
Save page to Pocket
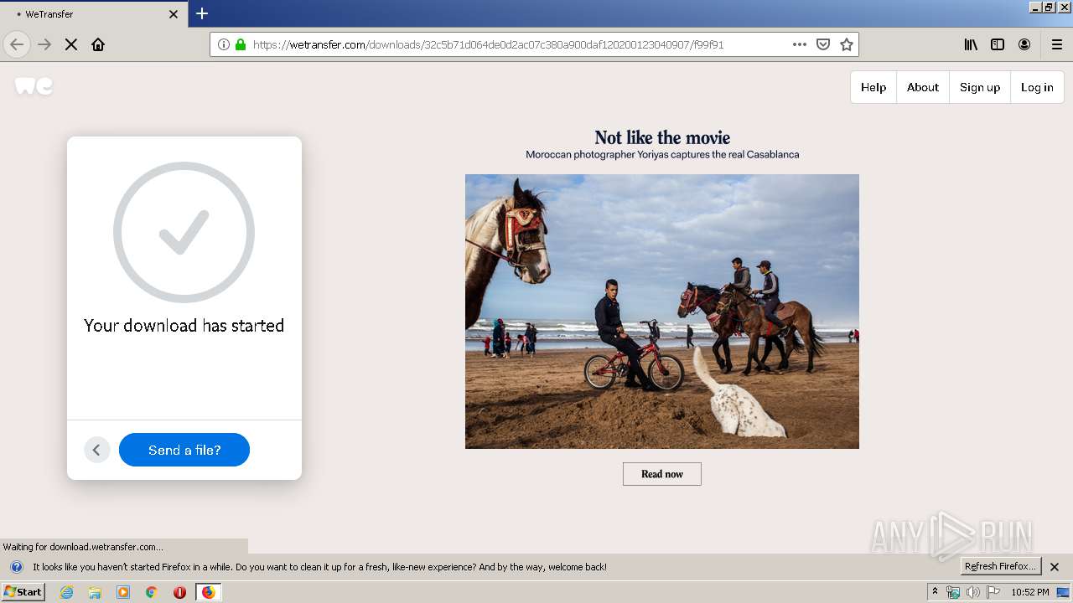[x=823, y=44]
